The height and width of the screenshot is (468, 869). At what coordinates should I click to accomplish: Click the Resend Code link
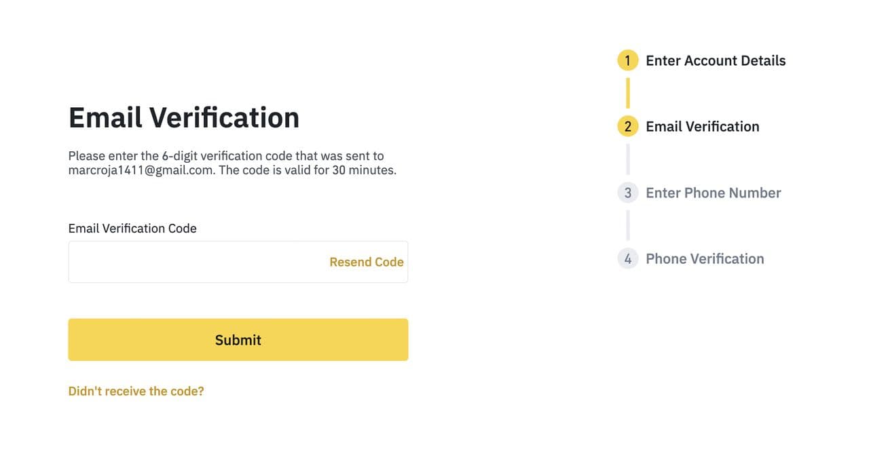[367, 262]
